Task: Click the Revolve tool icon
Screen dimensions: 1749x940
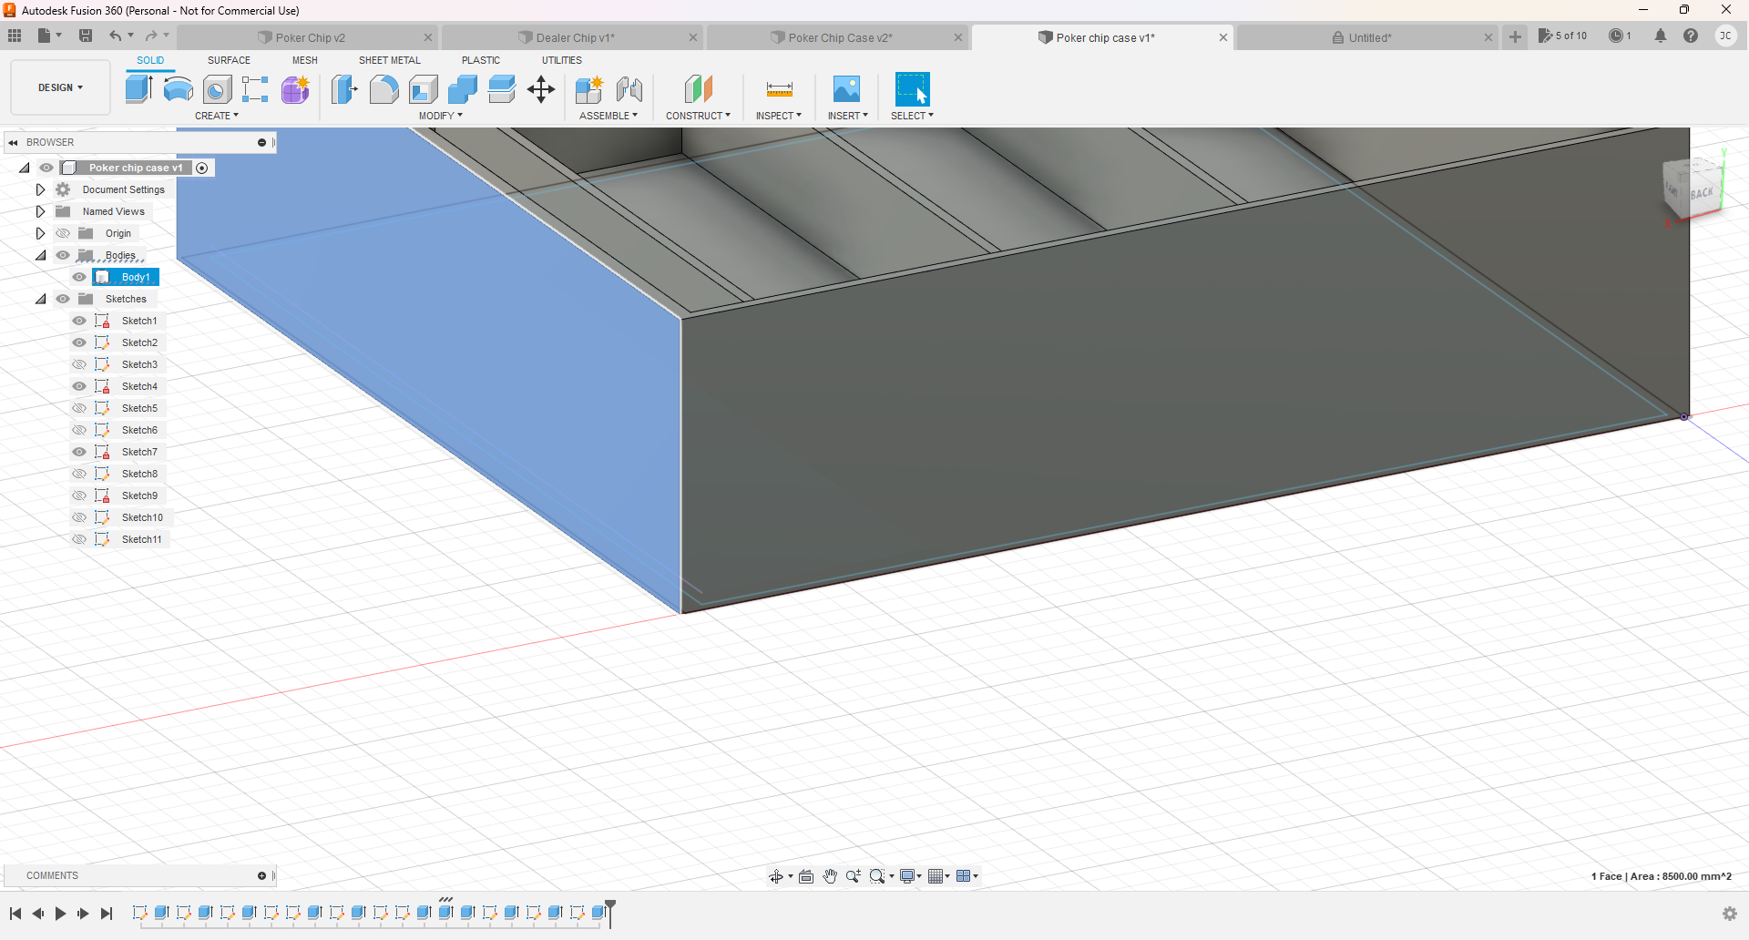Action: pyautogui.click(x=178, y=89)
